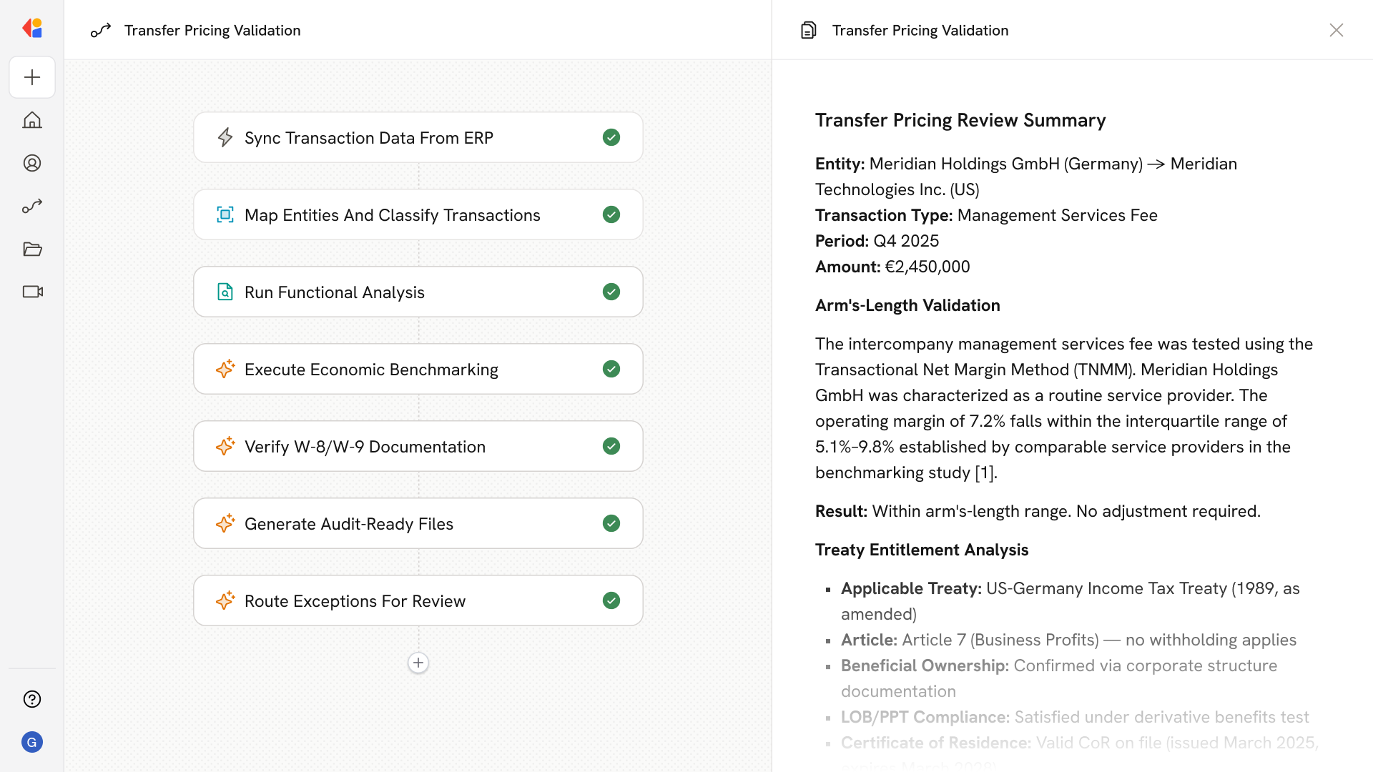Select the Verify W-8/W-9 Documentation step
The height and width of the screenshot is (772, 1373).
point(365,447)
